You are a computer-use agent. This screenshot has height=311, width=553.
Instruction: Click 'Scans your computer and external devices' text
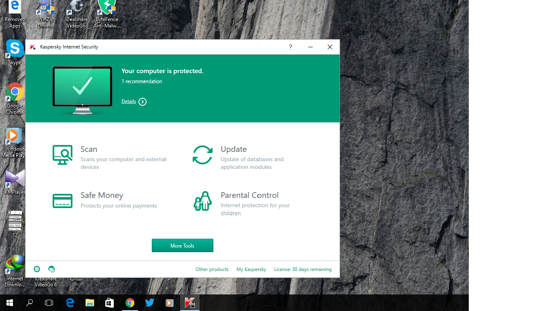click(123, 163)
